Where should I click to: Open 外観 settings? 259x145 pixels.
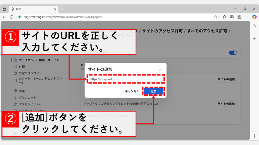click(22, 66)
